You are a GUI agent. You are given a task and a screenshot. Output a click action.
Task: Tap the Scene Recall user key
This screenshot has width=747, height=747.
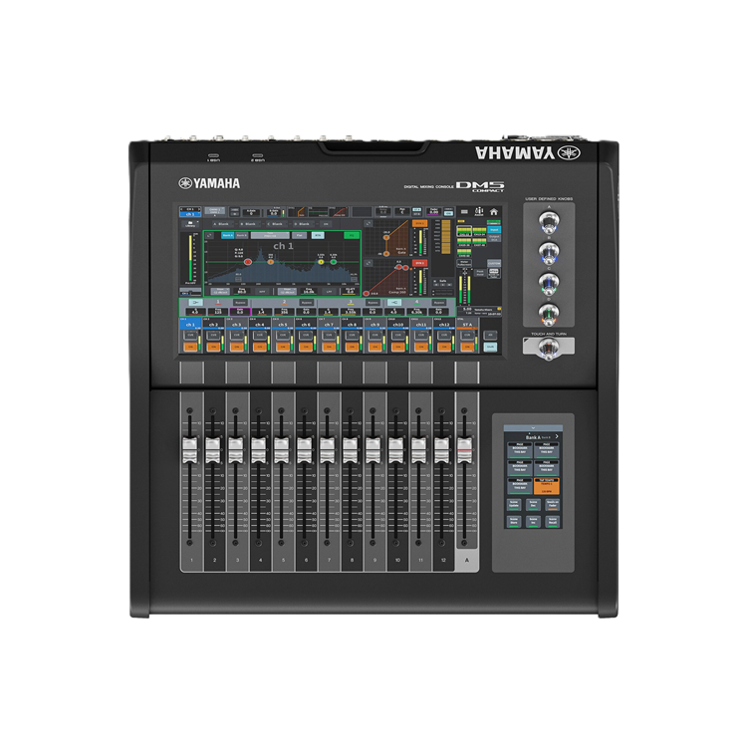[x=553, y=522]
